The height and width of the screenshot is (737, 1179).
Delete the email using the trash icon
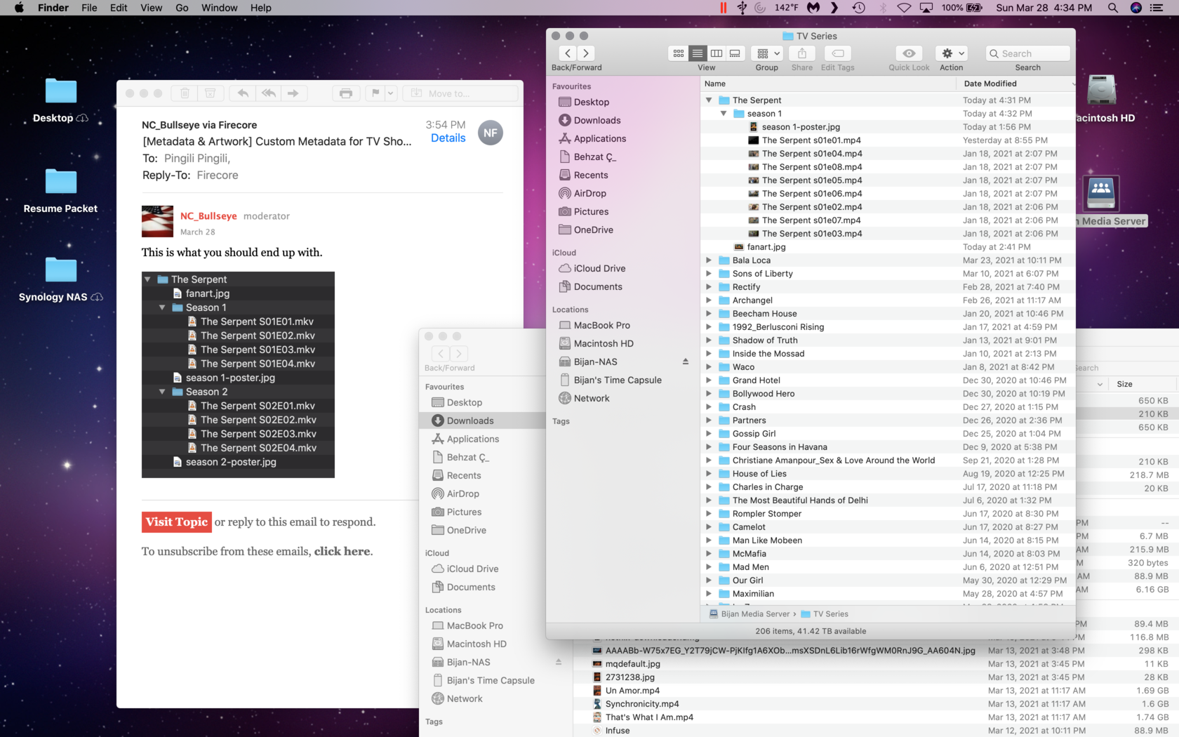click(x=185, y=93)
